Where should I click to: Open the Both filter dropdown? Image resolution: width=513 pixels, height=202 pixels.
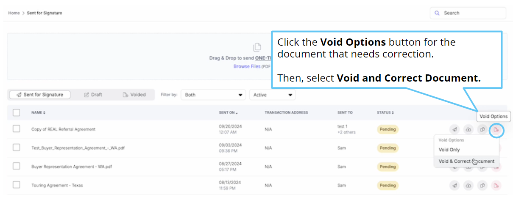pyautogui.click(x=213, y=95)
